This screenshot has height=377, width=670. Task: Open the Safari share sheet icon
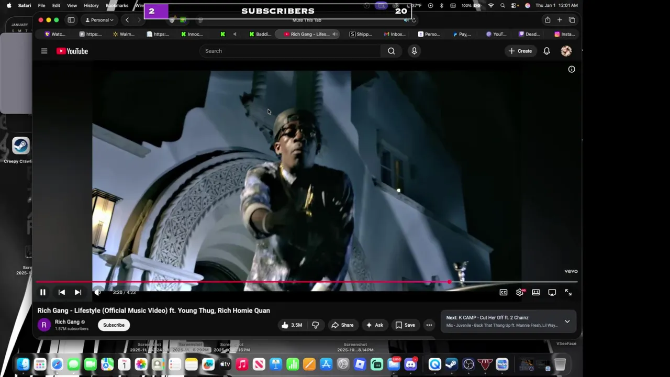click(x=548, y=20)
